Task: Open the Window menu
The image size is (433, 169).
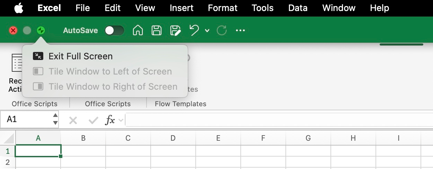Action: (x=339, y=8)
